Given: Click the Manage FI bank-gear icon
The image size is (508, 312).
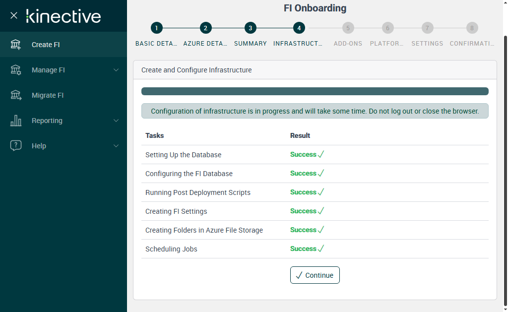Looking at the screenshot, I should pyautogui.click(x=15, y=69).
